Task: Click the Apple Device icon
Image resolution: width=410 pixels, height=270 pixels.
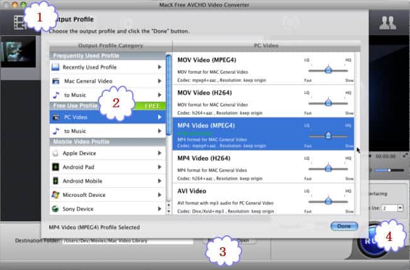Action: click(x=55, y=153)
